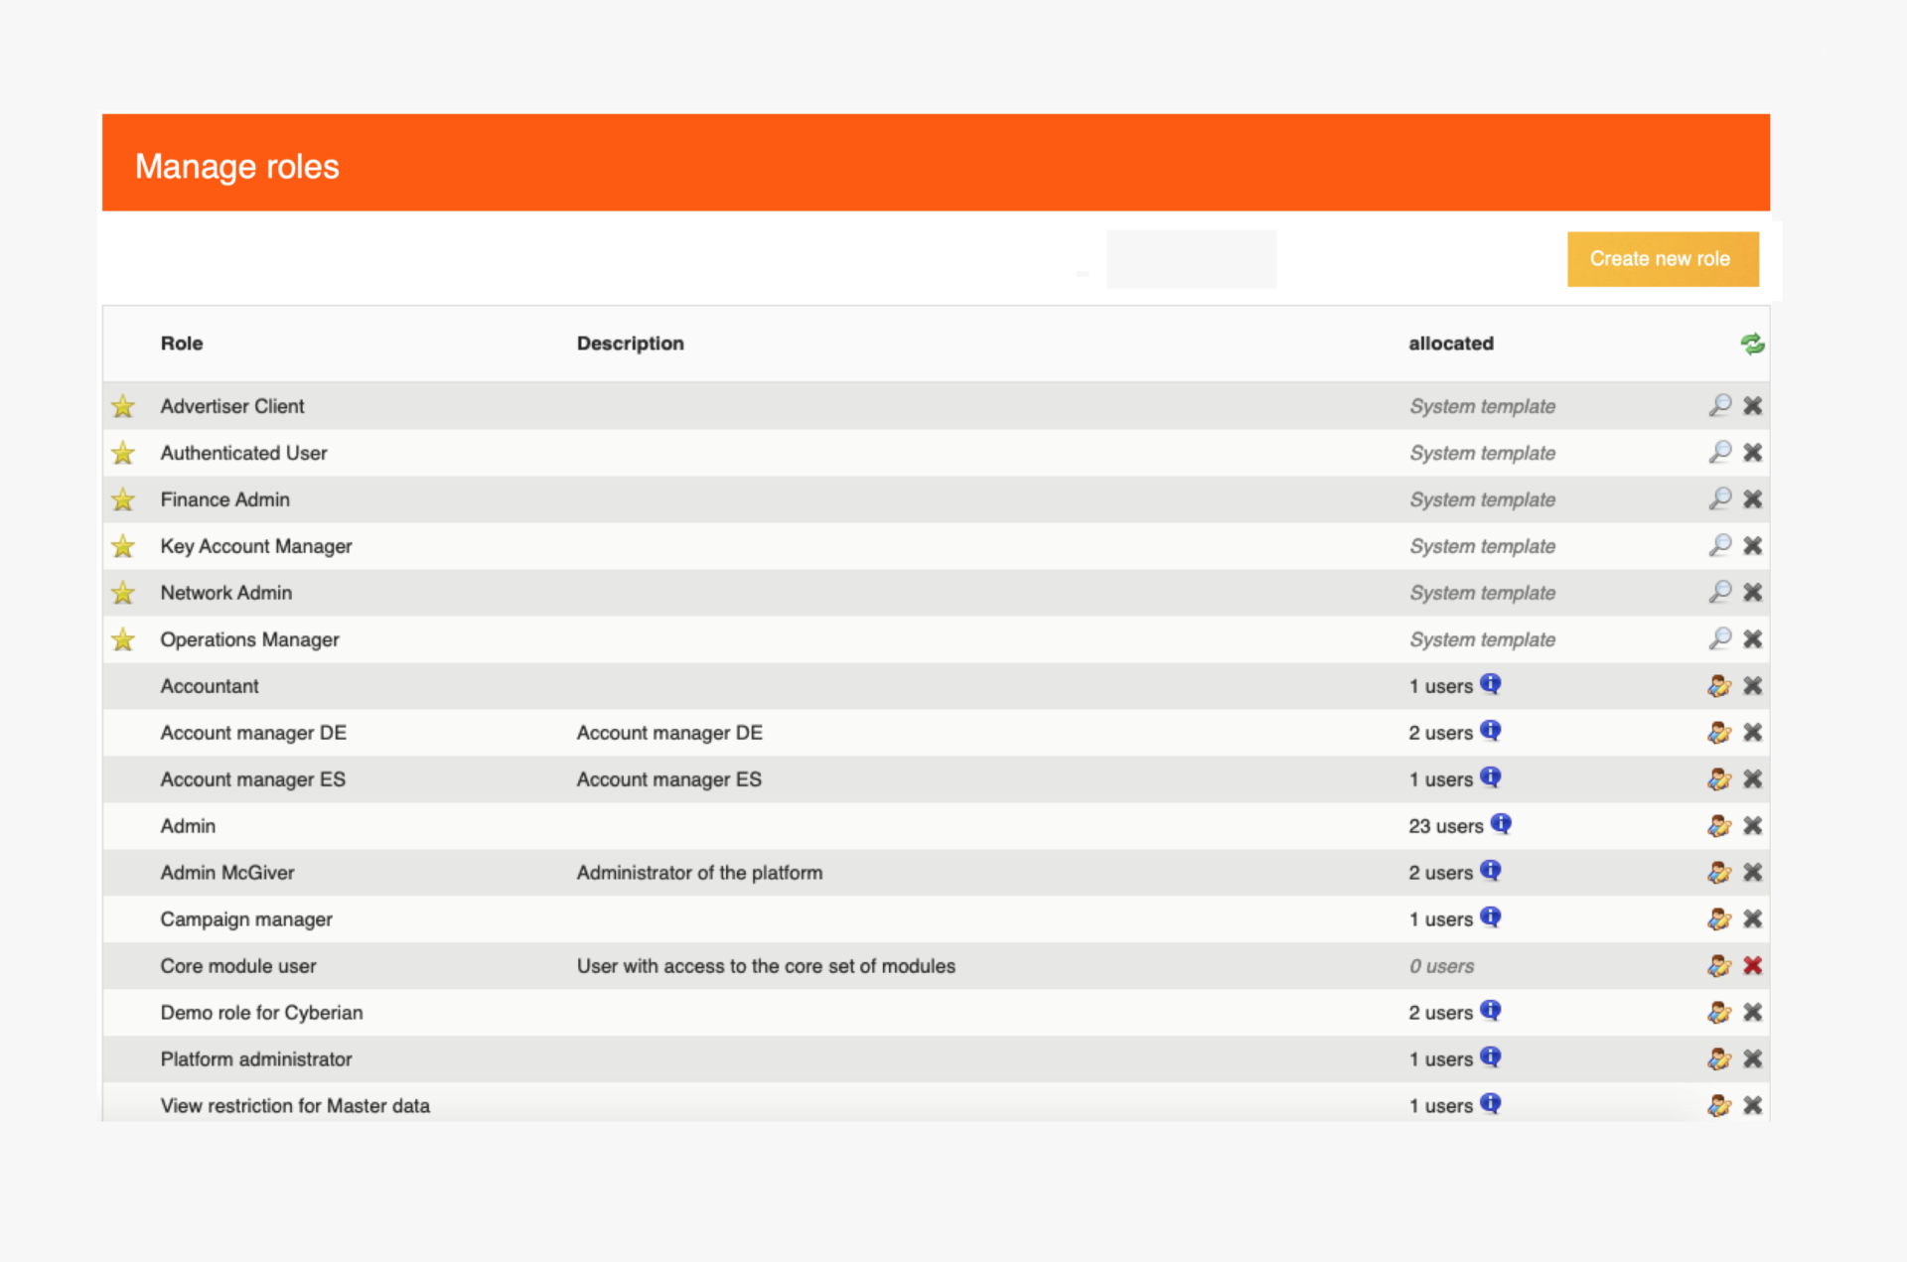This screenshot has width=1907, height=1262.
Task: Delete the Admin McGiver role
Action: pos(1753,872)
